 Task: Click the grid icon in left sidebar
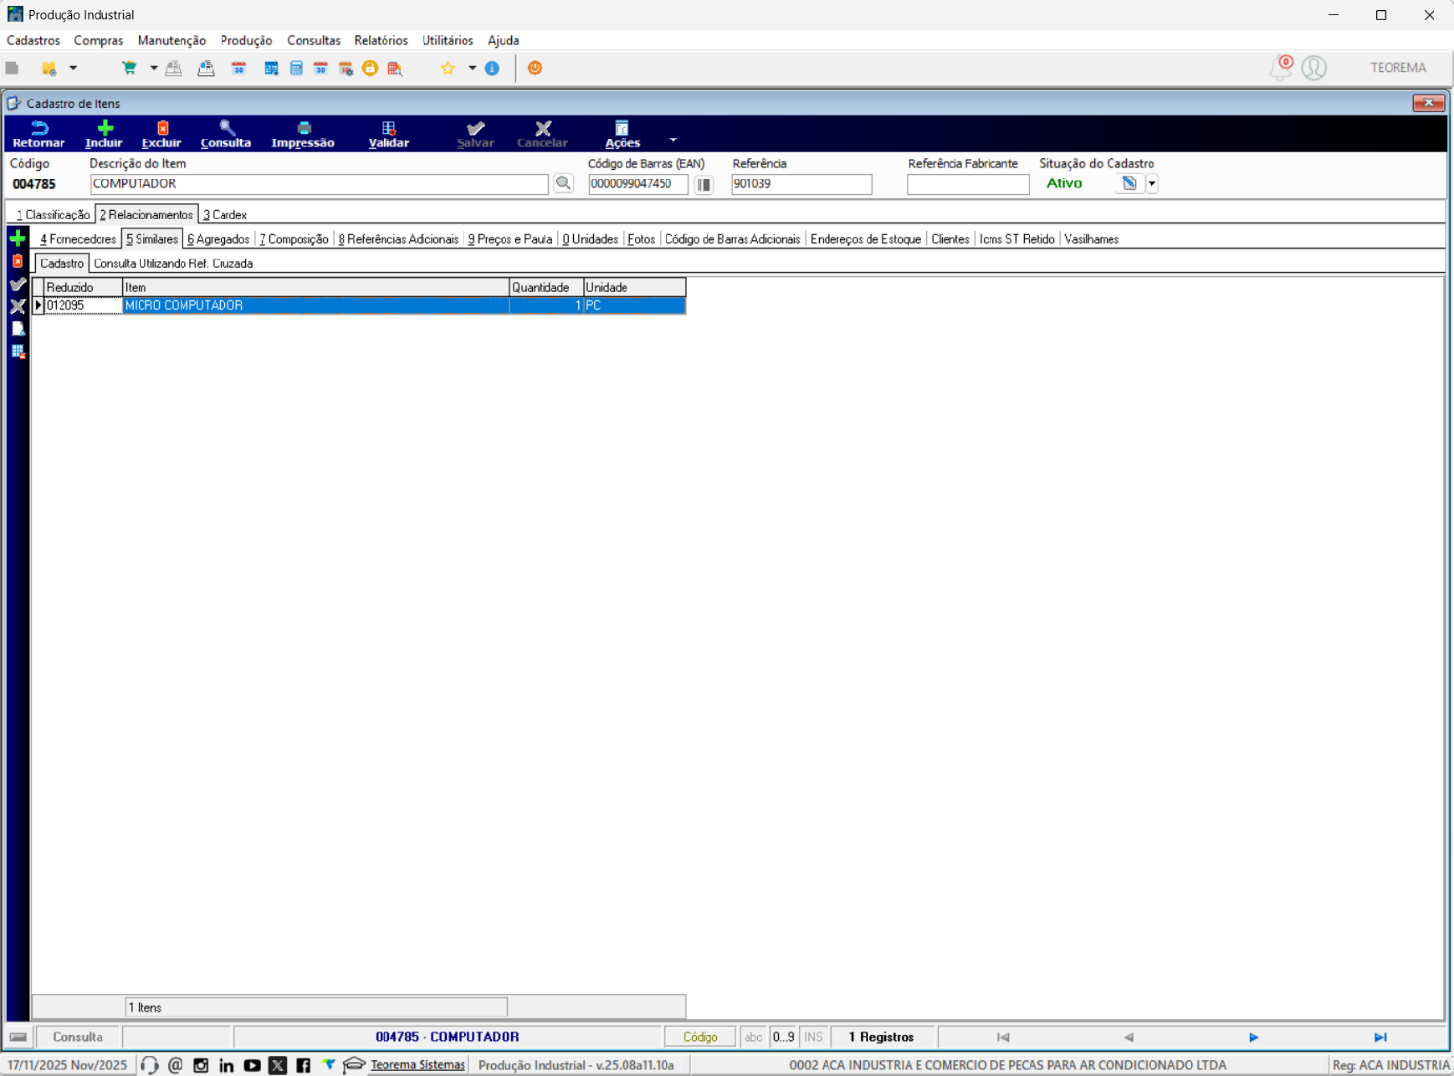point(18,351)
